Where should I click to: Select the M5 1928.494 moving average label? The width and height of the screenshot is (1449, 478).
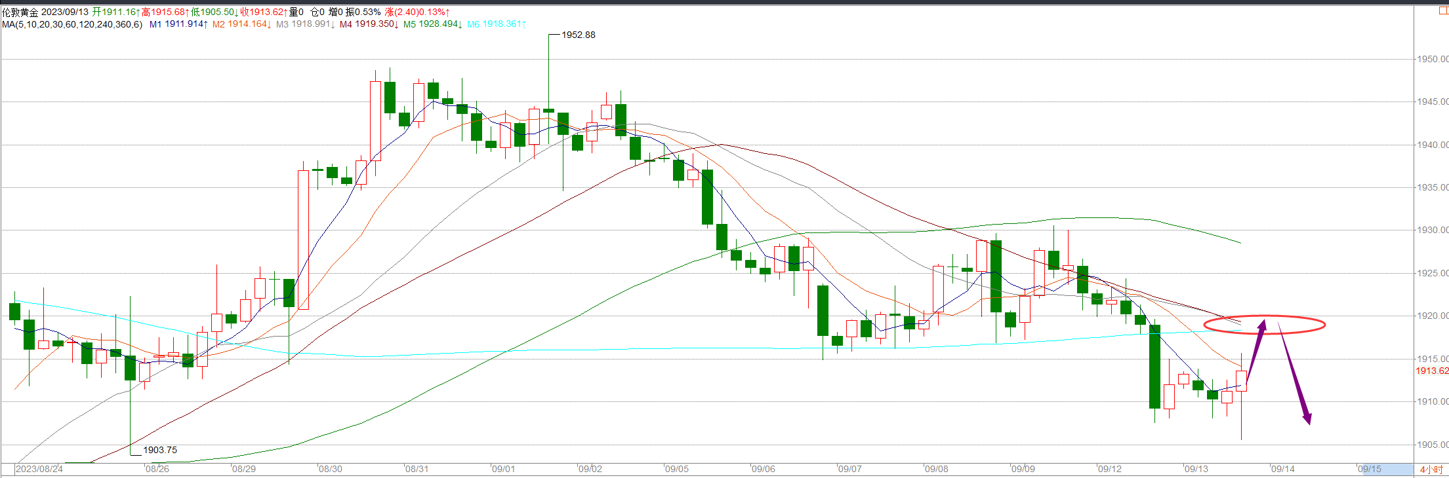432,24
